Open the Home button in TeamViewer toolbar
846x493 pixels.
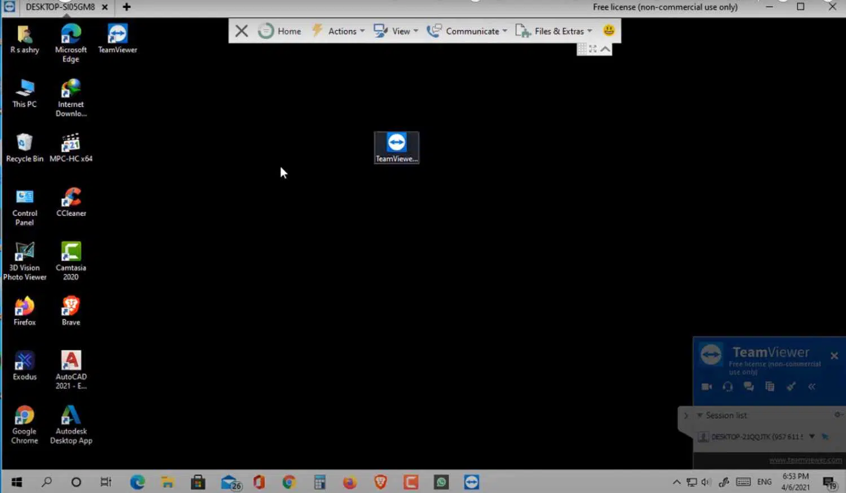click(280, 31)
